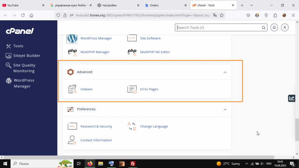Image resolution: width=299 pixels, height=168 pixels.
Task: Close the Orders tab
Action: (x=185, y=5)
